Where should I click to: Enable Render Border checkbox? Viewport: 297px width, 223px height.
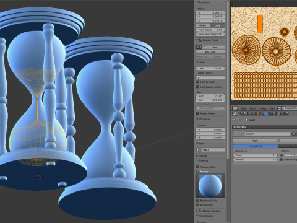tap(197, 113)
